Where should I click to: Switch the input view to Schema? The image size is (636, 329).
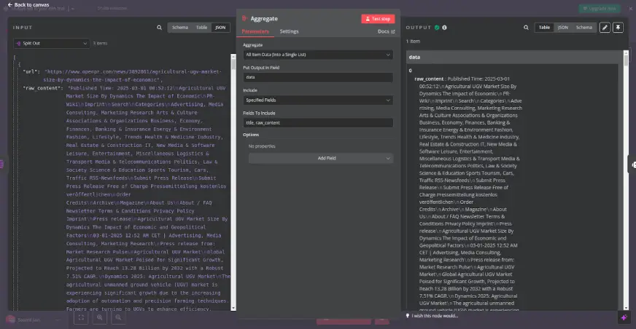click(179, 28)
